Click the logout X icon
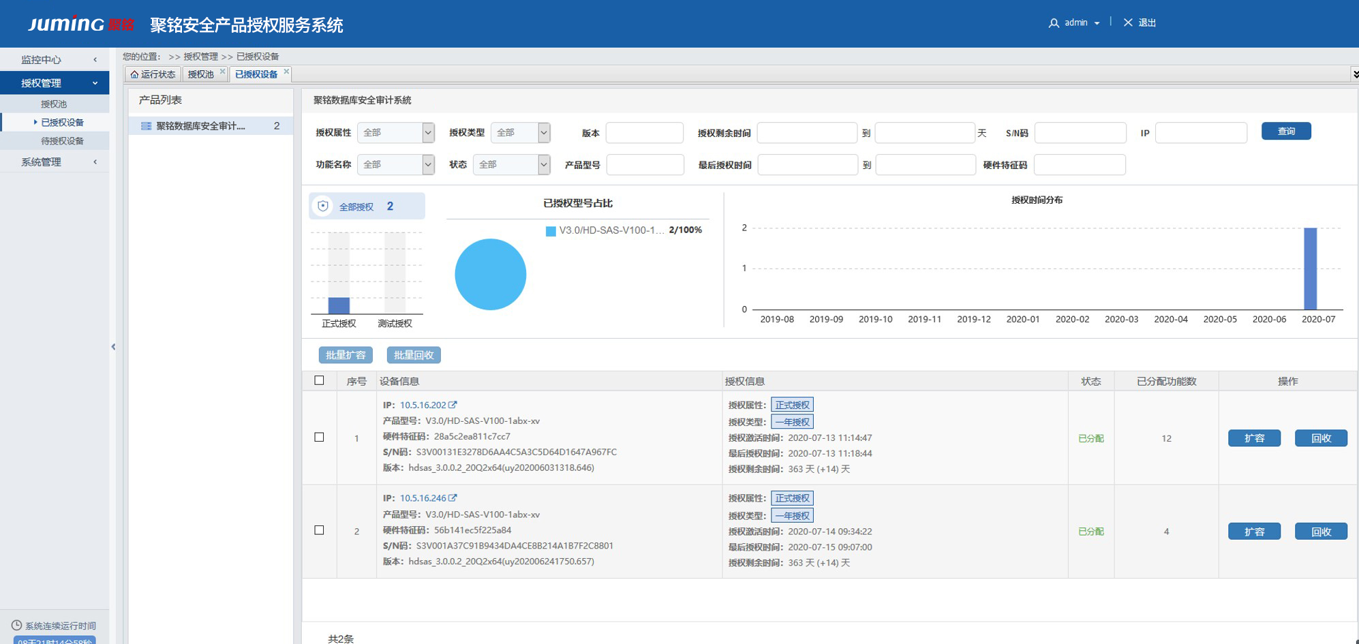 click(x=1128, y=22)
